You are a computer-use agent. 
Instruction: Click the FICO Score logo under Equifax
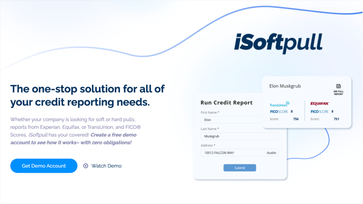tap(319, 112)
